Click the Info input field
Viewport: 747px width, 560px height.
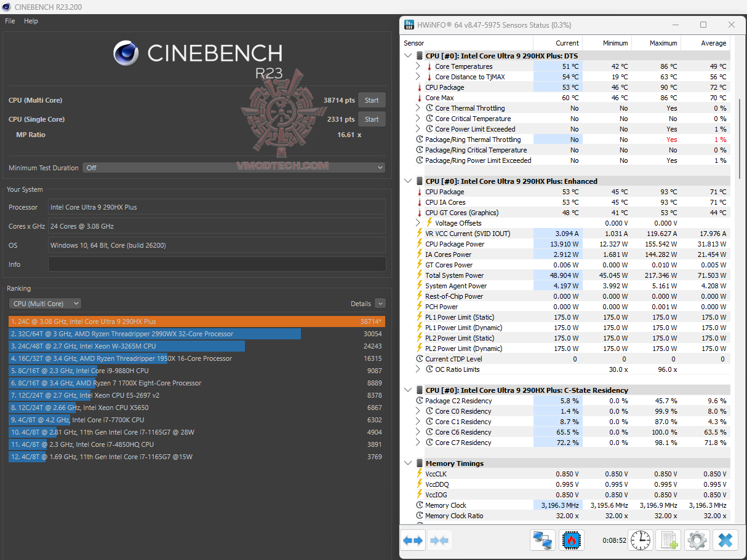click(217, 264)
